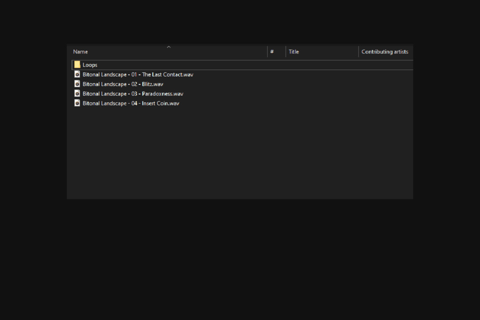Sort files by the Title column header
The image size is (480, 320).
[x=294, y=52]
